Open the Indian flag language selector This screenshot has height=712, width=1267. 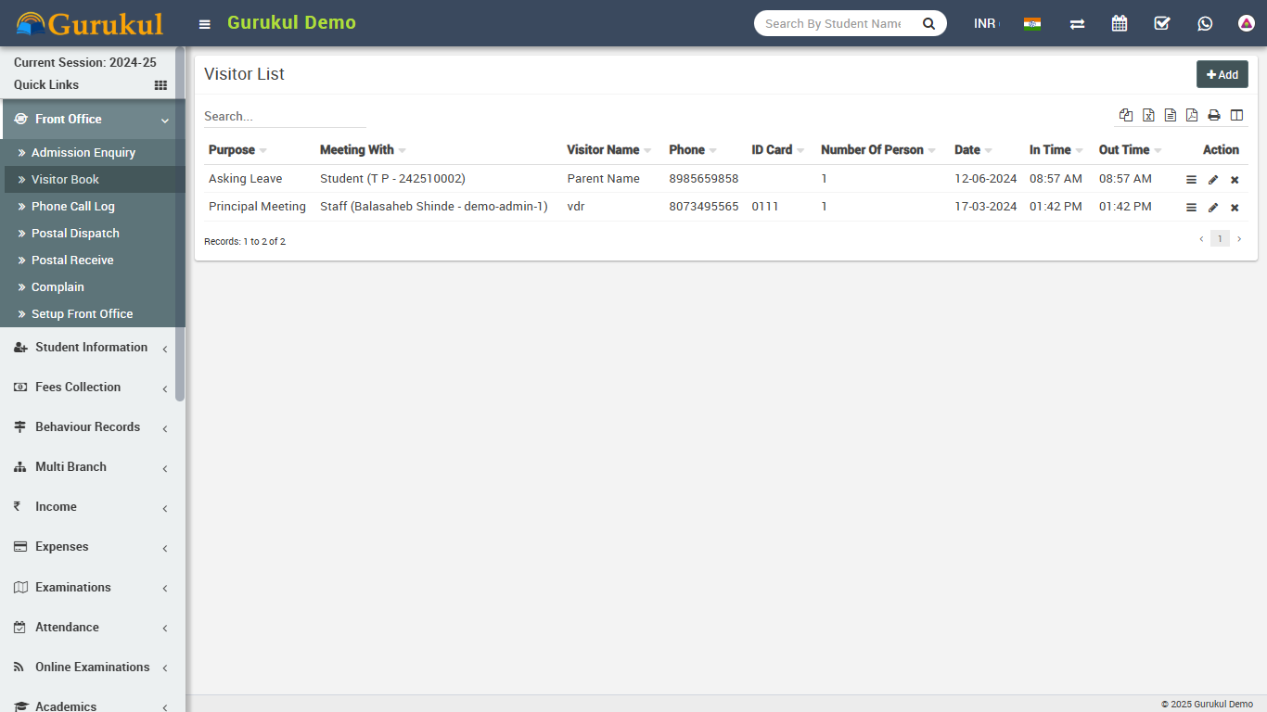tap(1032, 23)
